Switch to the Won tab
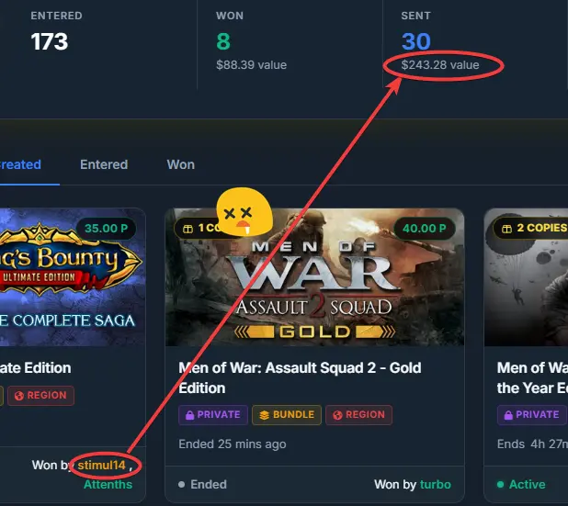The image size is (568, 506). [x=181, y=164]
